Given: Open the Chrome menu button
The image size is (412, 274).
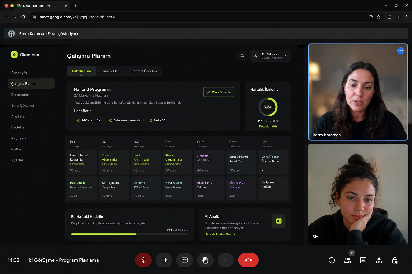Looking at the screenshot, I should pyautogui.click(x=406, y=17).
